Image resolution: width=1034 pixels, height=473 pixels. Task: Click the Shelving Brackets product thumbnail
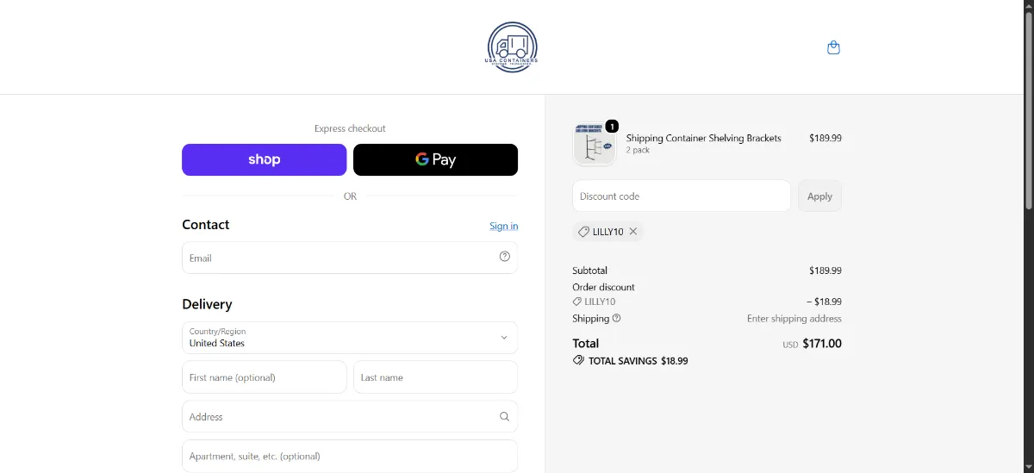point(595,144)
